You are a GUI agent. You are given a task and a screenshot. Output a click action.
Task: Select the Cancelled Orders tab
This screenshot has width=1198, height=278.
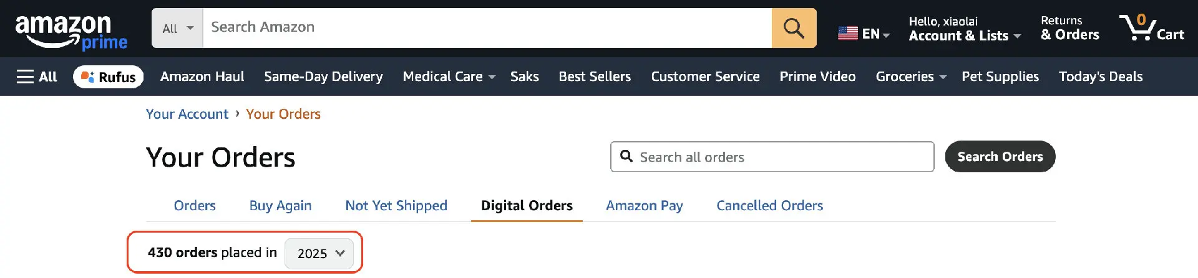point(769,205)
